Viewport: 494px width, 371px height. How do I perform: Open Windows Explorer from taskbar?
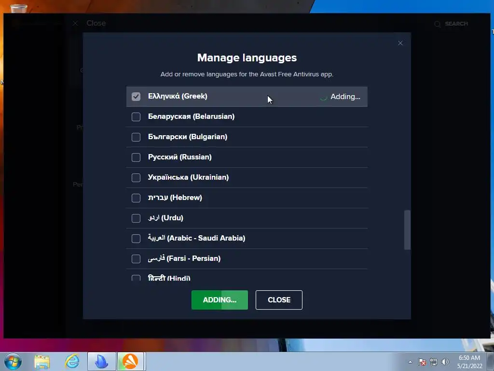click(42, 361)
